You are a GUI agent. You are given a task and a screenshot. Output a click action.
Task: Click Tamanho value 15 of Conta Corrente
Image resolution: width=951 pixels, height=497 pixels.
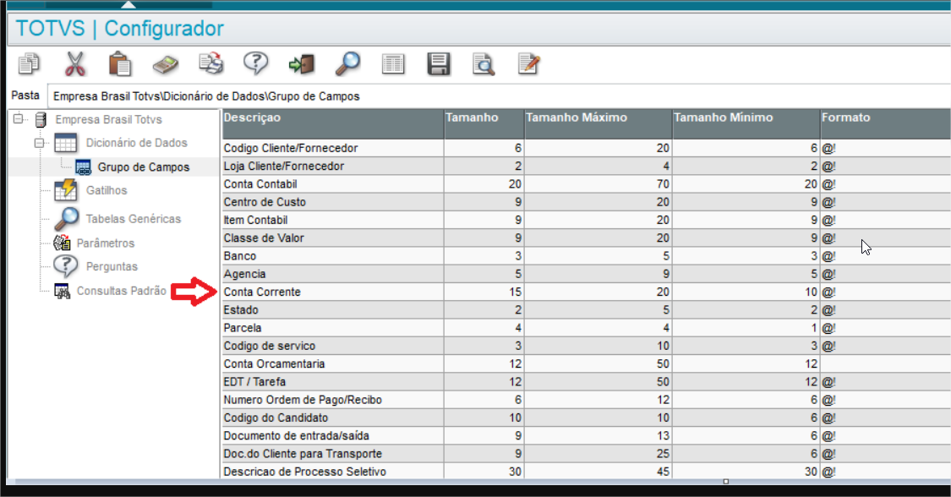point(515,292)
